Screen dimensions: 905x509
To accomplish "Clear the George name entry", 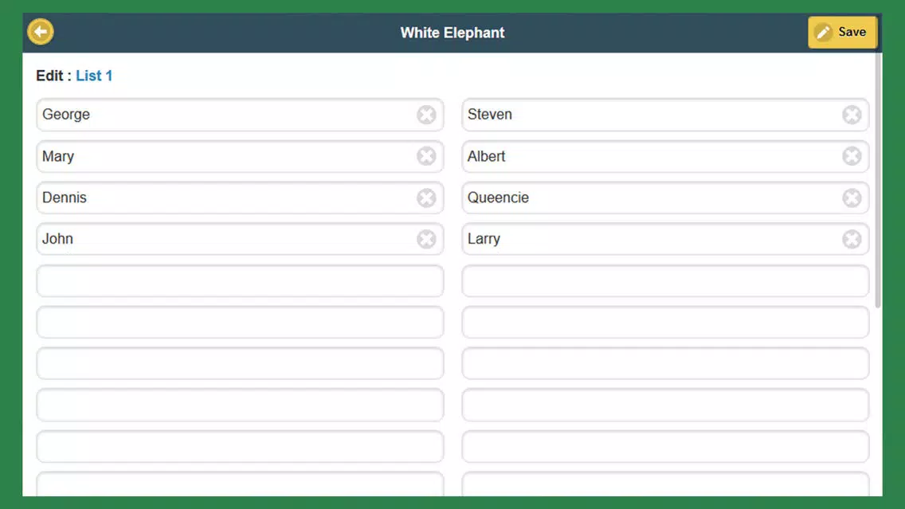I will click(x=426, y=115).
